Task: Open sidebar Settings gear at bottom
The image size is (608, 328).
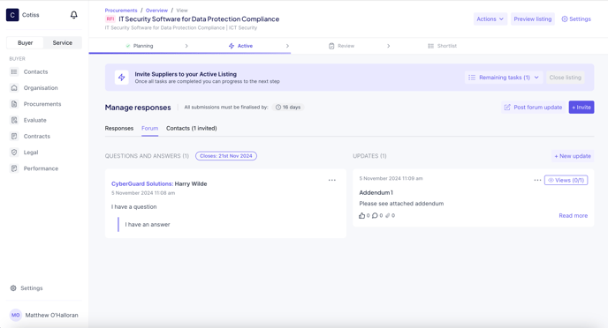Action: tap(13, 288)
